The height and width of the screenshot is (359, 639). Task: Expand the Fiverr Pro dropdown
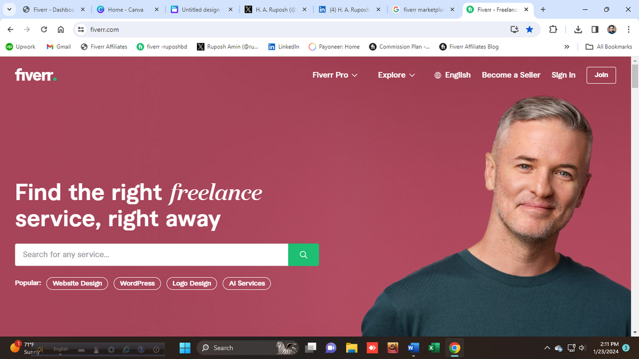335,75
